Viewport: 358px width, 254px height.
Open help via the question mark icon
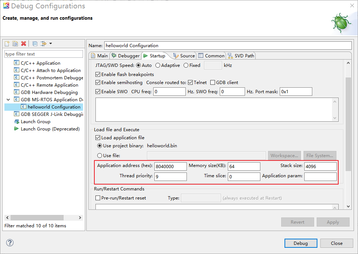[10, 243]
